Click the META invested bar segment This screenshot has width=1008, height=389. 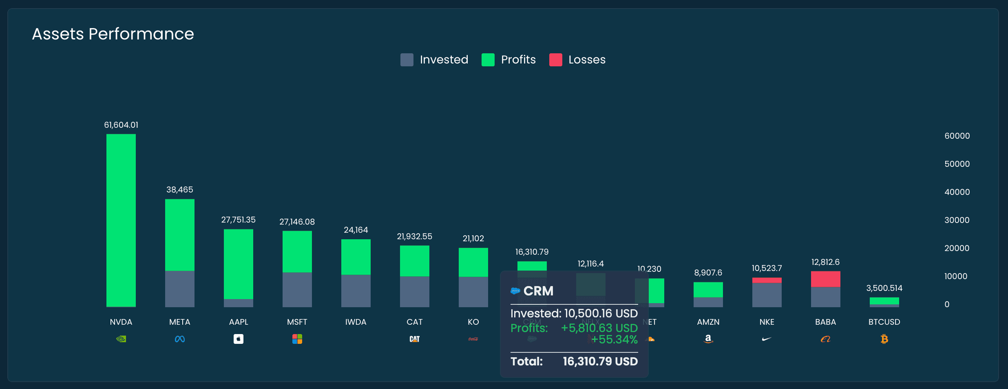coord(180,289)
